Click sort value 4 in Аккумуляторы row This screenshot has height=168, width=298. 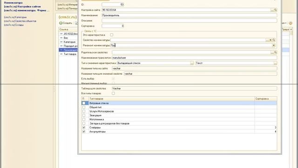pyautogui.click(x=275, y=132)
